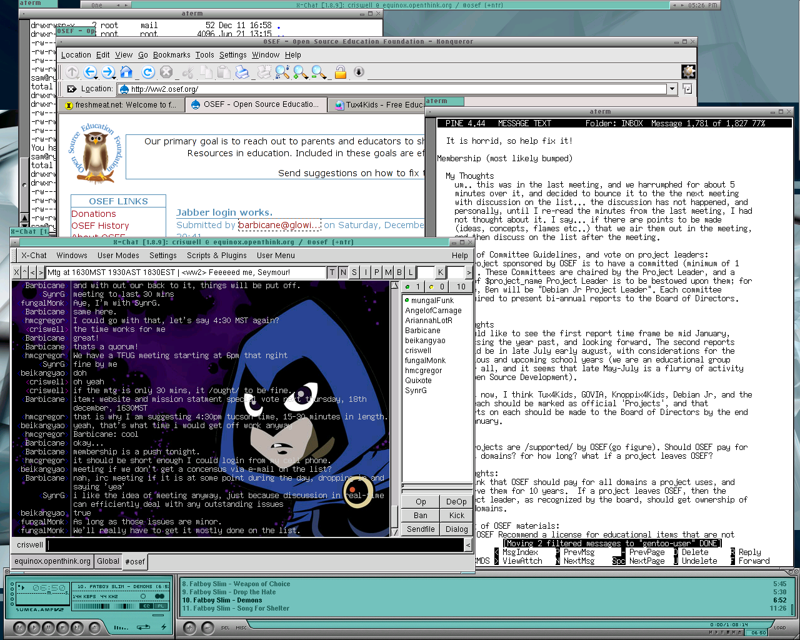Click the Paste clipboard icon in Konqueror
The height and width of the screenshot is (640, 800).
click(x=224, y=72)
